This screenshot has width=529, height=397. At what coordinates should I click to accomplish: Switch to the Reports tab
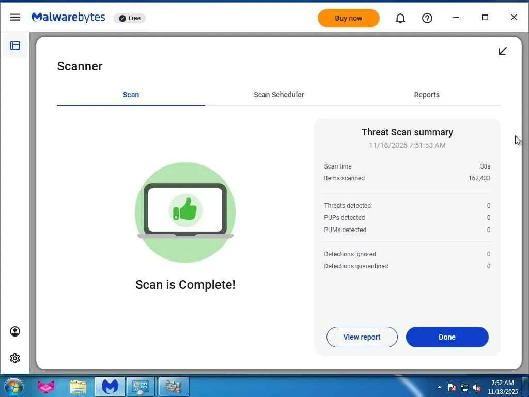click(x=426, y=95)
